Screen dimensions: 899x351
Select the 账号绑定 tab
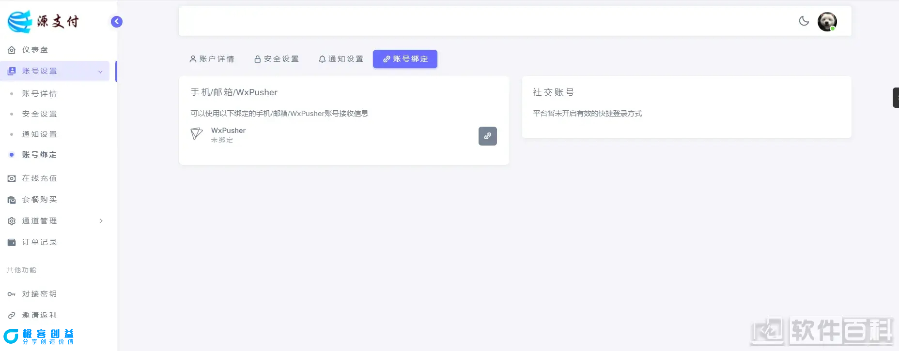tap(405, 59)
